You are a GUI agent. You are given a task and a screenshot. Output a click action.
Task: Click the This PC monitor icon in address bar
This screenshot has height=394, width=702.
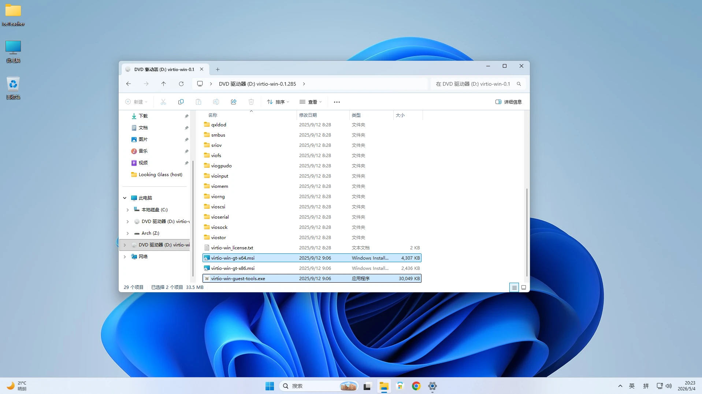pyautogui.click(x=200, y=84)
